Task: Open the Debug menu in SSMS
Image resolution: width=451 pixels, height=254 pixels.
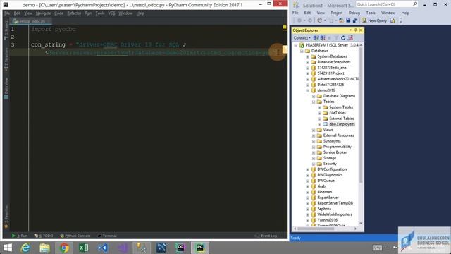Action: coord(354,13)
